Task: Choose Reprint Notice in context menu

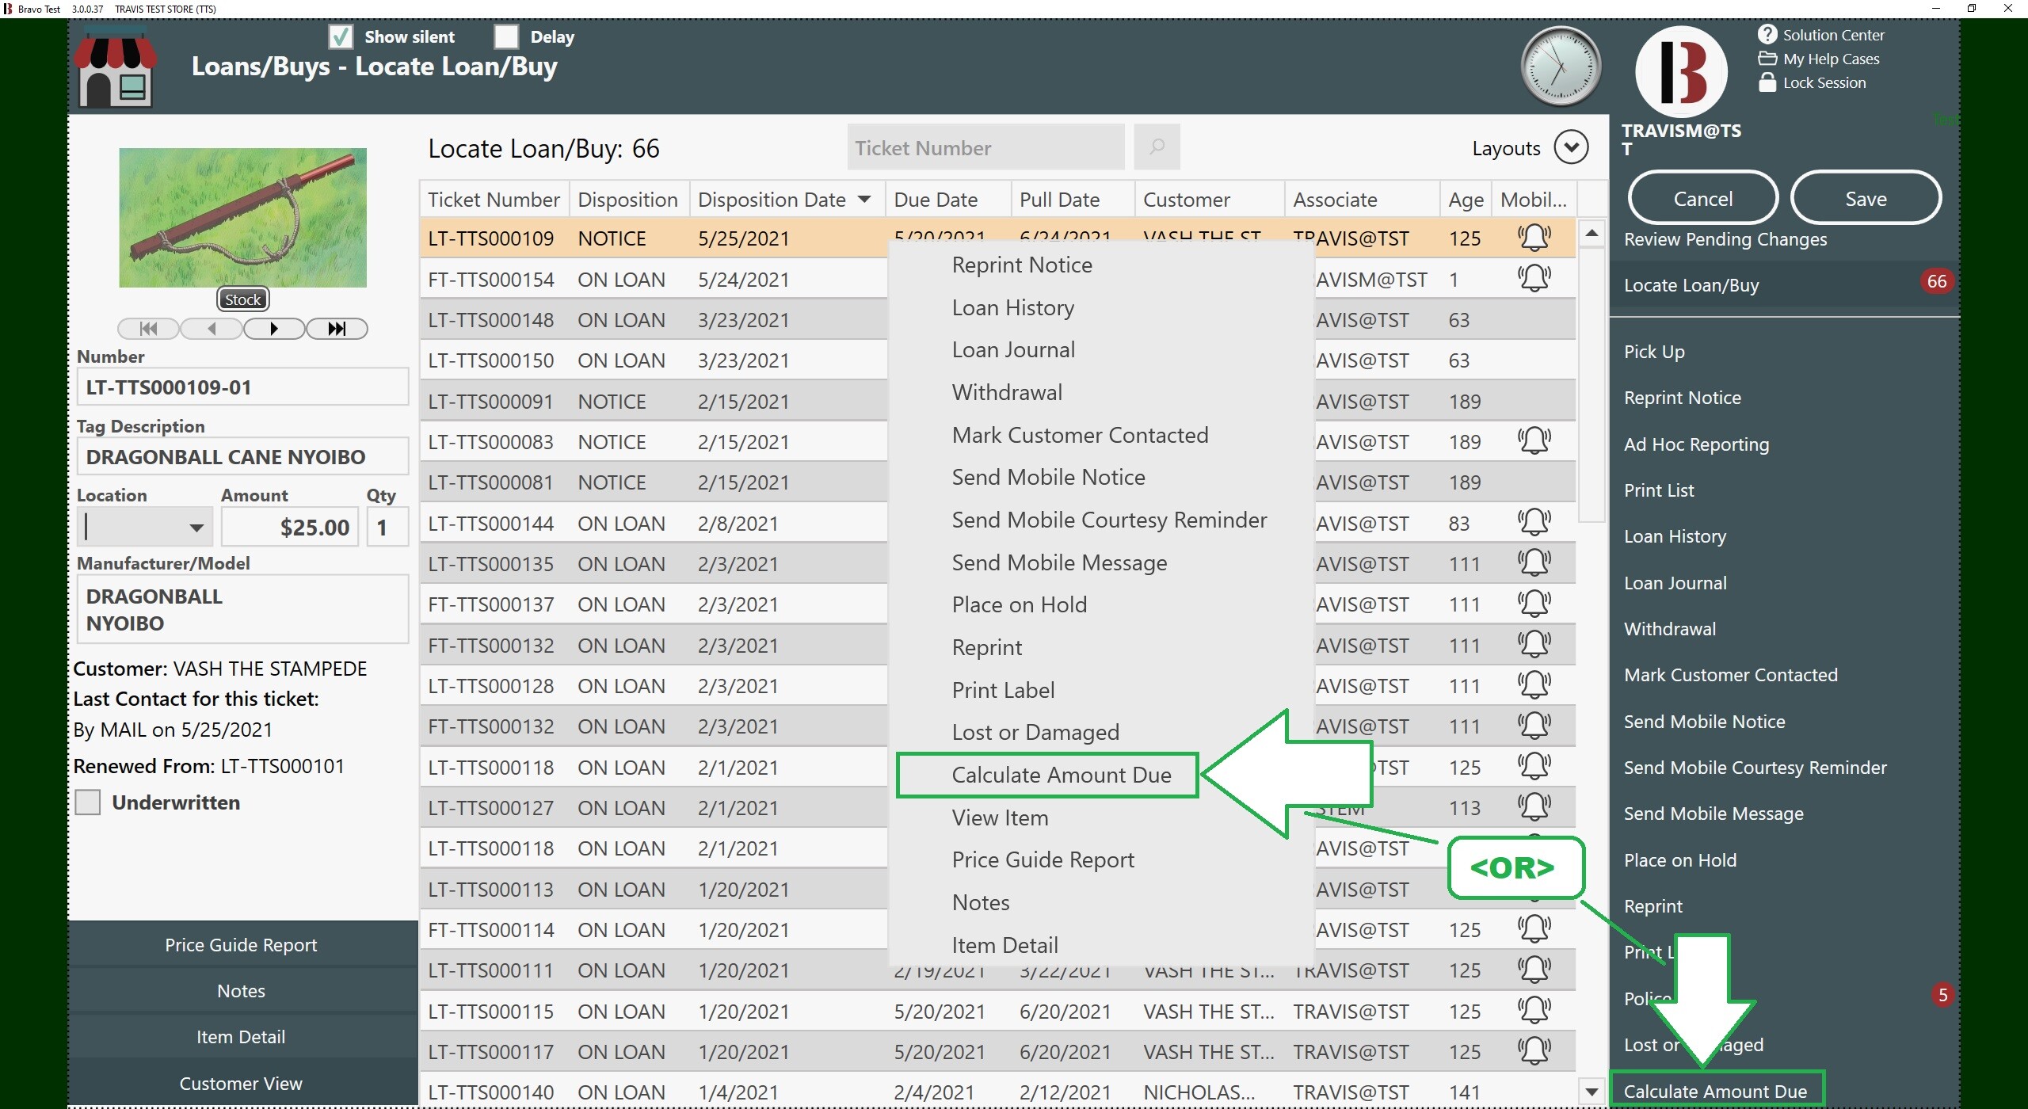Action: coord(1022,265)
